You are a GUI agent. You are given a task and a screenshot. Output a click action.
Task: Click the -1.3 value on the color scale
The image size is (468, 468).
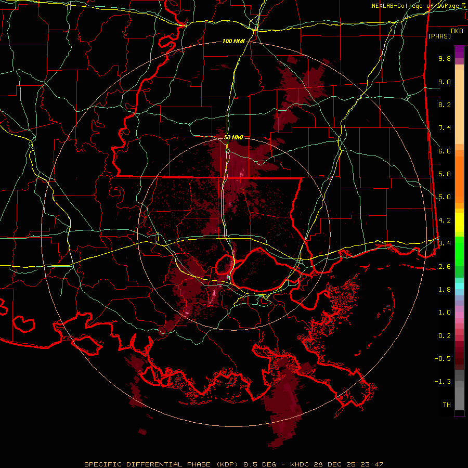point(443,382)
